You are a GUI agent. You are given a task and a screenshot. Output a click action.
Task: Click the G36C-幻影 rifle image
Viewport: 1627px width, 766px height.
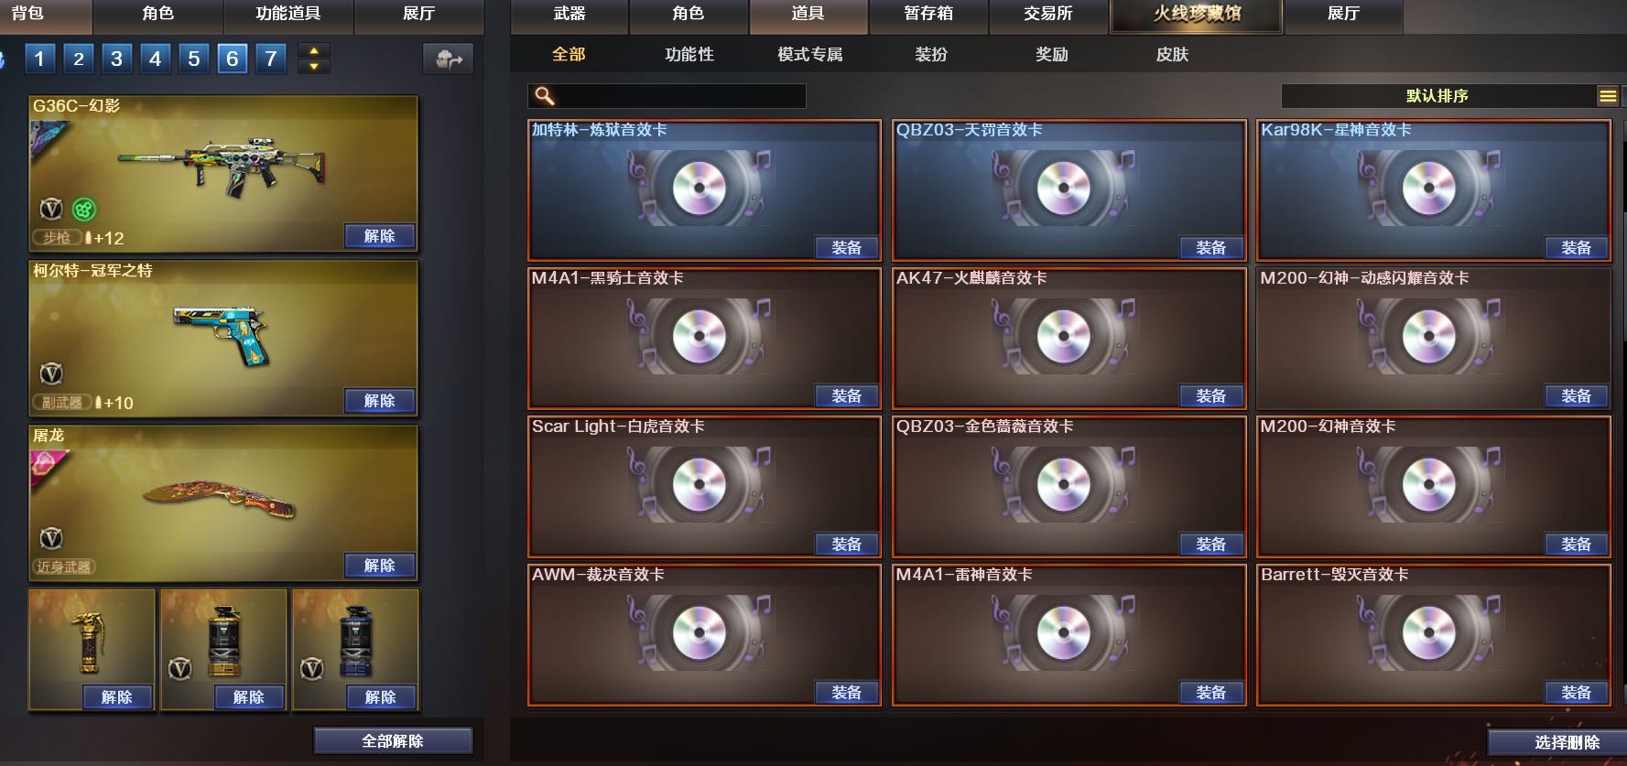click(x=222, y=167)
